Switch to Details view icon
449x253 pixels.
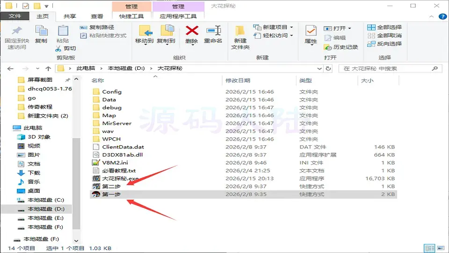coord(429,248)
